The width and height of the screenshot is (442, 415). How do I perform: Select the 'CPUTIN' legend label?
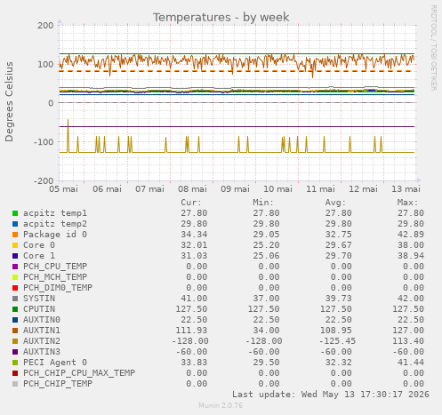[x=39, y=309]
